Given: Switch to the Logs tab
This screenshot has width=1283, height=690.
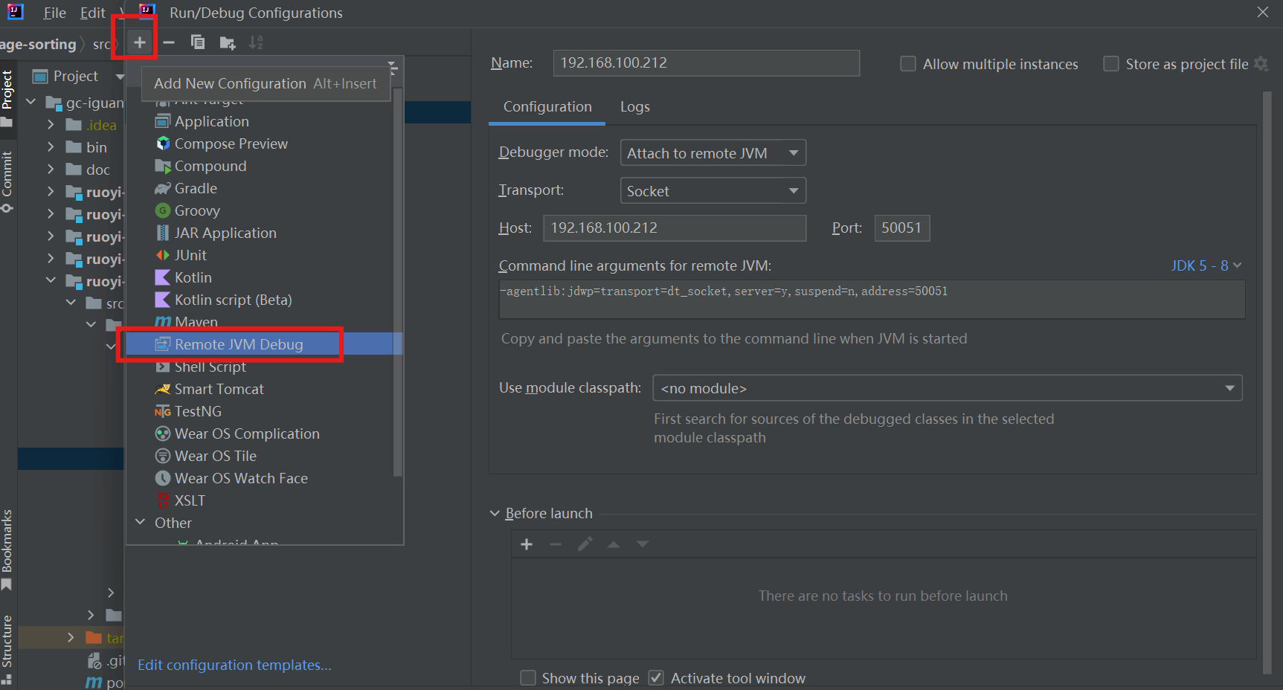Looking at the screenshot, I should pyautogui.click(x=635, y=107).
